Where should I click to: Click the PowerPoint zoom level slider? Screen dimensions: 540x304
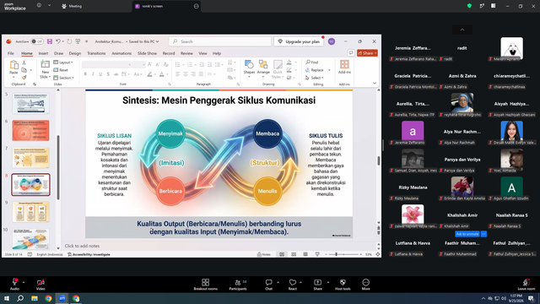click(x=343, y=254)
